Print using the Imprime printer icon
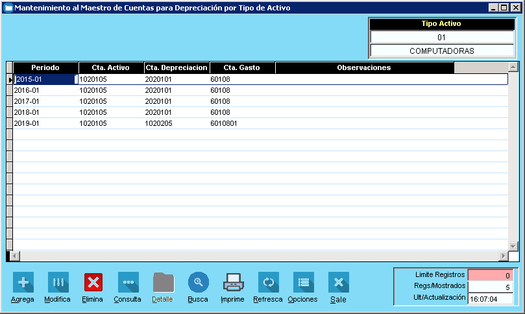This screenshot has height=314, width=525. click(233, 282)
